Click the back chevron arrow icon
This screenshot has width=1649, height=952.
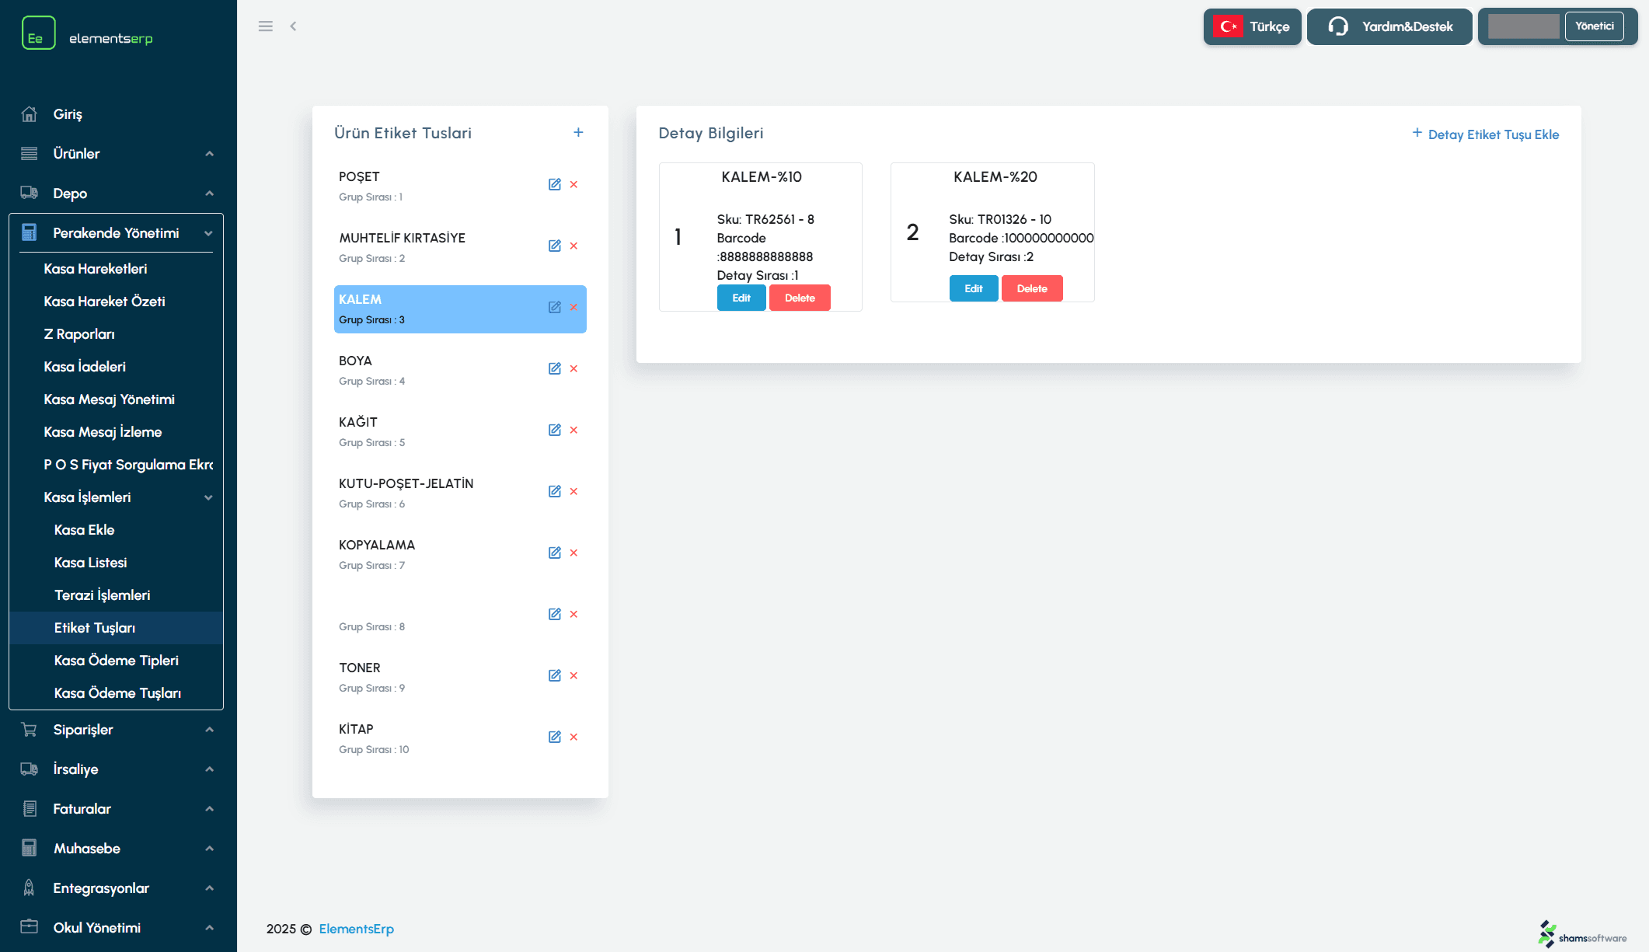pos(293,26)
